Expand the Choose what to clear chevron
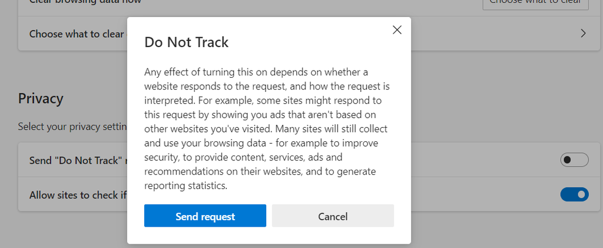The width and height of the screenshot is (603, 248). click(x=583, y=34)
